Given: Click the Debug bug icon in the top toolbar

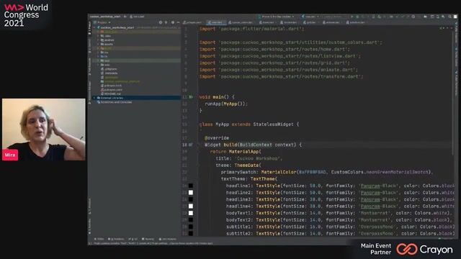Looking at the screenshot, I should [x=357, y=17].
